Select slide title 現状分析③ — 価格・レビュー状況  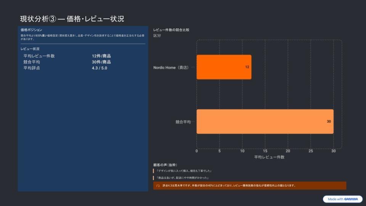coord(72,19)
